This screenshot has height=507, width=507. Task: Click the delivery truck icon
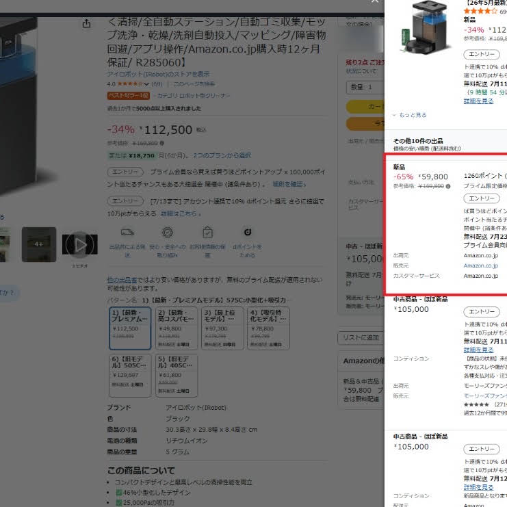(x=127, y=232)
